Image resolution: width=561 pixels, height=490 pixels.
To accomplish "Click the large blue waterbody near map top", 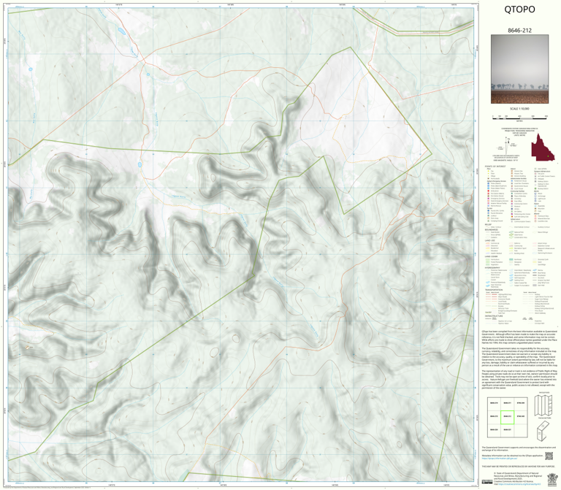I will point(122,31).
